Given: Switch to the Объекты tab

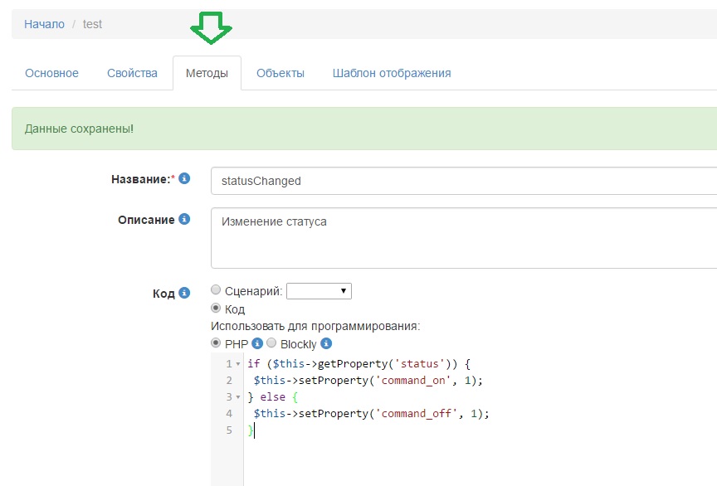Looking at the screenshot, I should (280, 73).
